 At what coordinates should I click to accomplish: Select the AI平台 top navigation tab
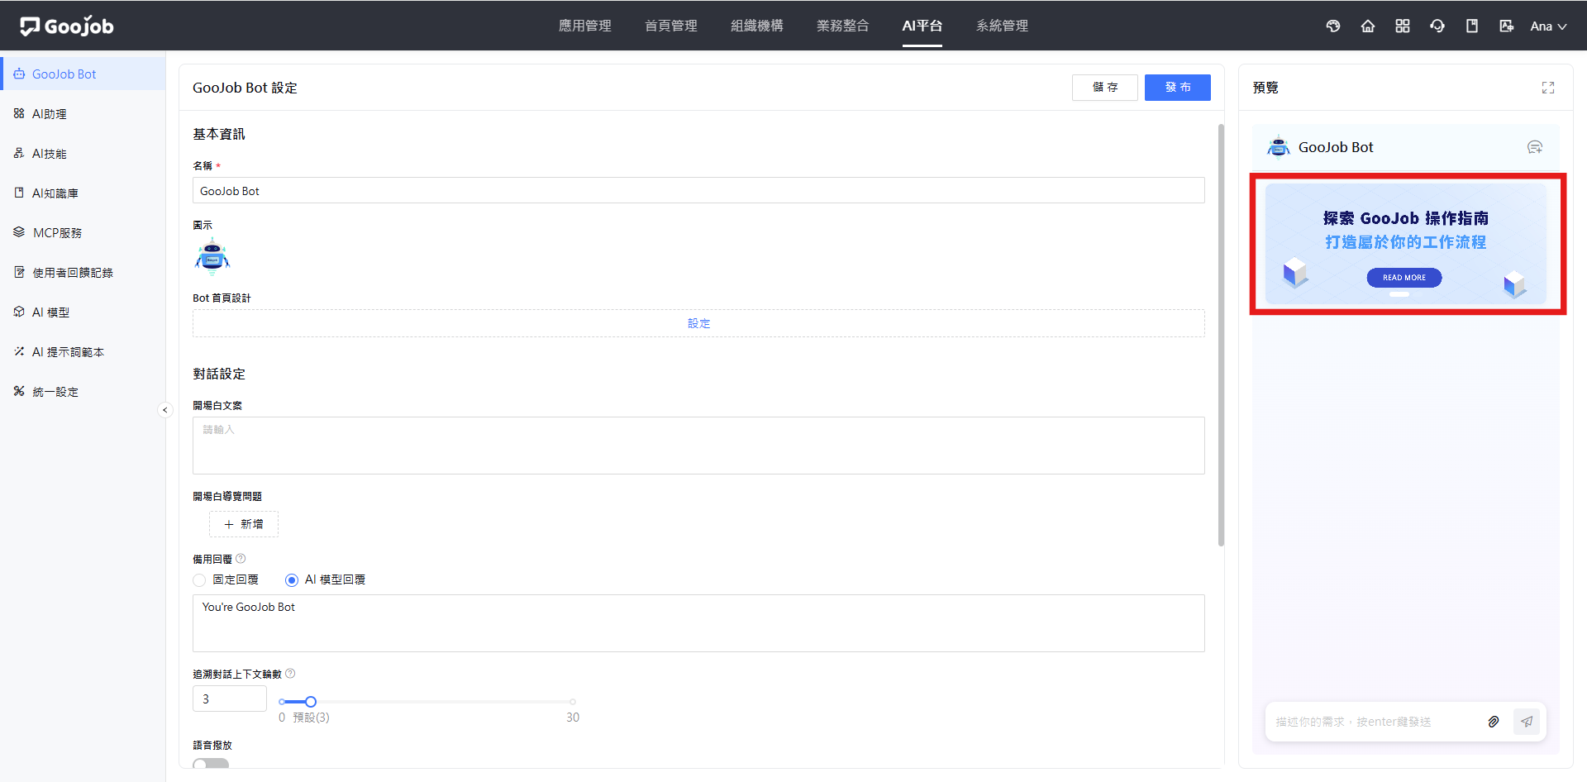pyautogui.click(x=922, y=26)
